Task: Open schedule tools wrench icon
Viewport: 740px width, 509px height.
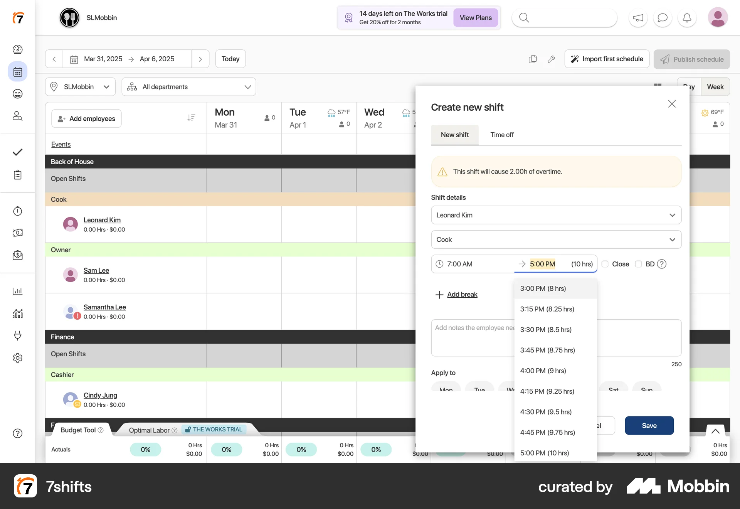Action: 551,59
